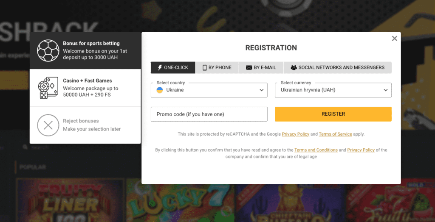The height and width of the screenshot is (222, 435).
Task: Switch to Social Networks and Messengers tab
Action: 338,67
